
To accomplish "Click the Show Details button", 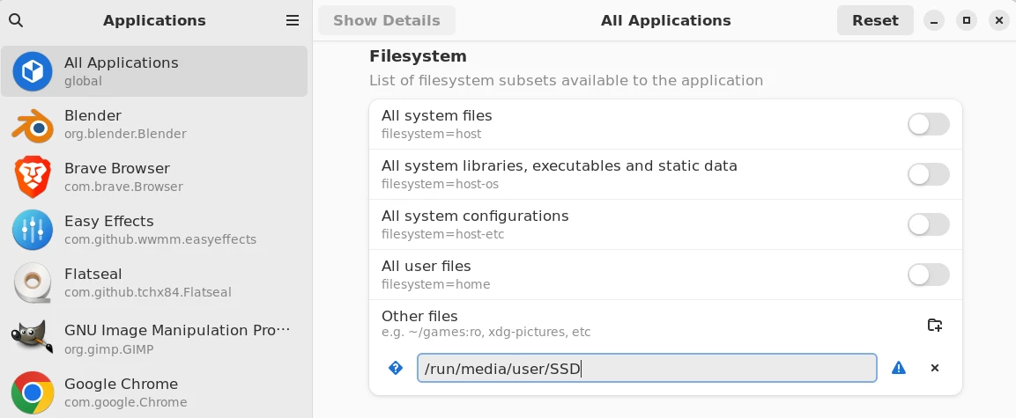I will (x=387, y=20).
